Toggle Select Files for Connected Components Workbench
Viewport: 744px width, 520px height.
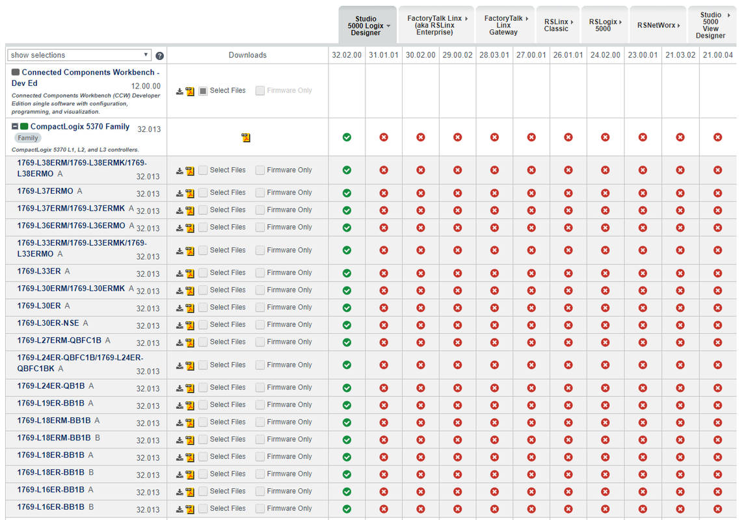[203, 90]
